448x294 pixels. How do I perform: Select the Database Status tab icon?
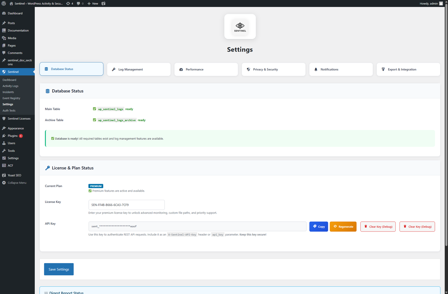click(x=46, y=69)
